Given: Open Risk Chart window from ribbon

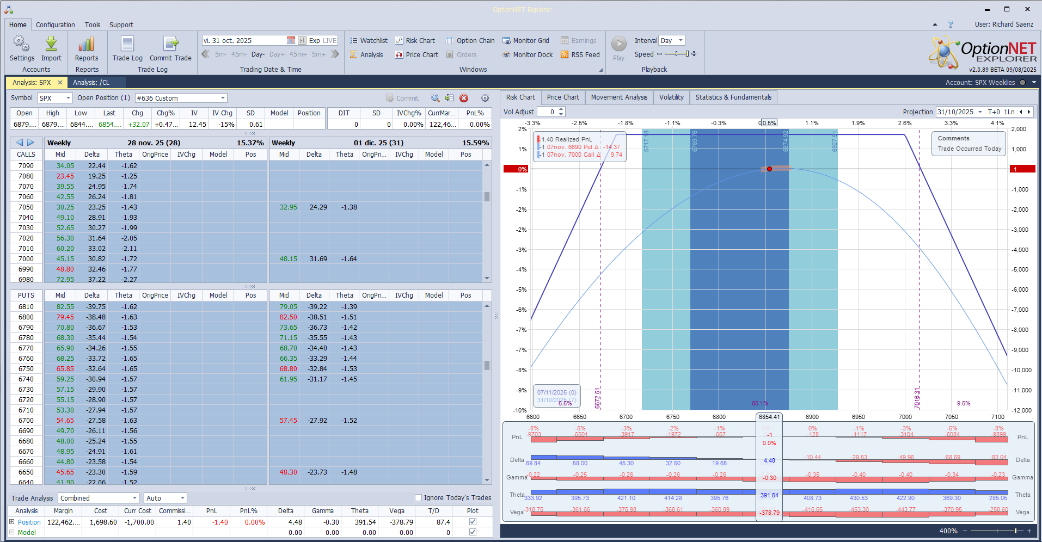Looking at the screenshot, I should pyautogui.click(x=415, y=40).
